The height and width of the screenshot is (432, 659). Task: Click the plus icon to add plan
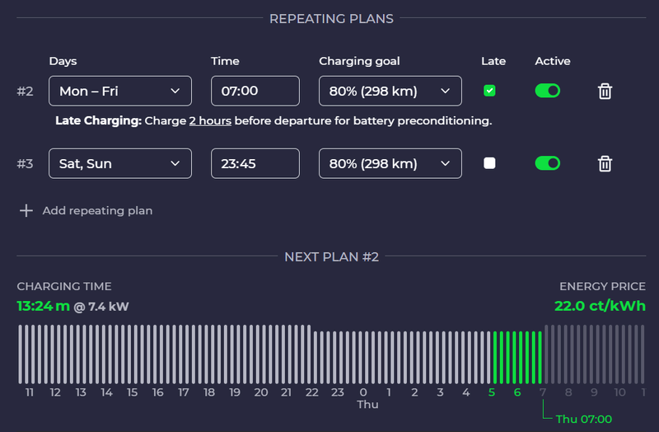pos(26,210)
